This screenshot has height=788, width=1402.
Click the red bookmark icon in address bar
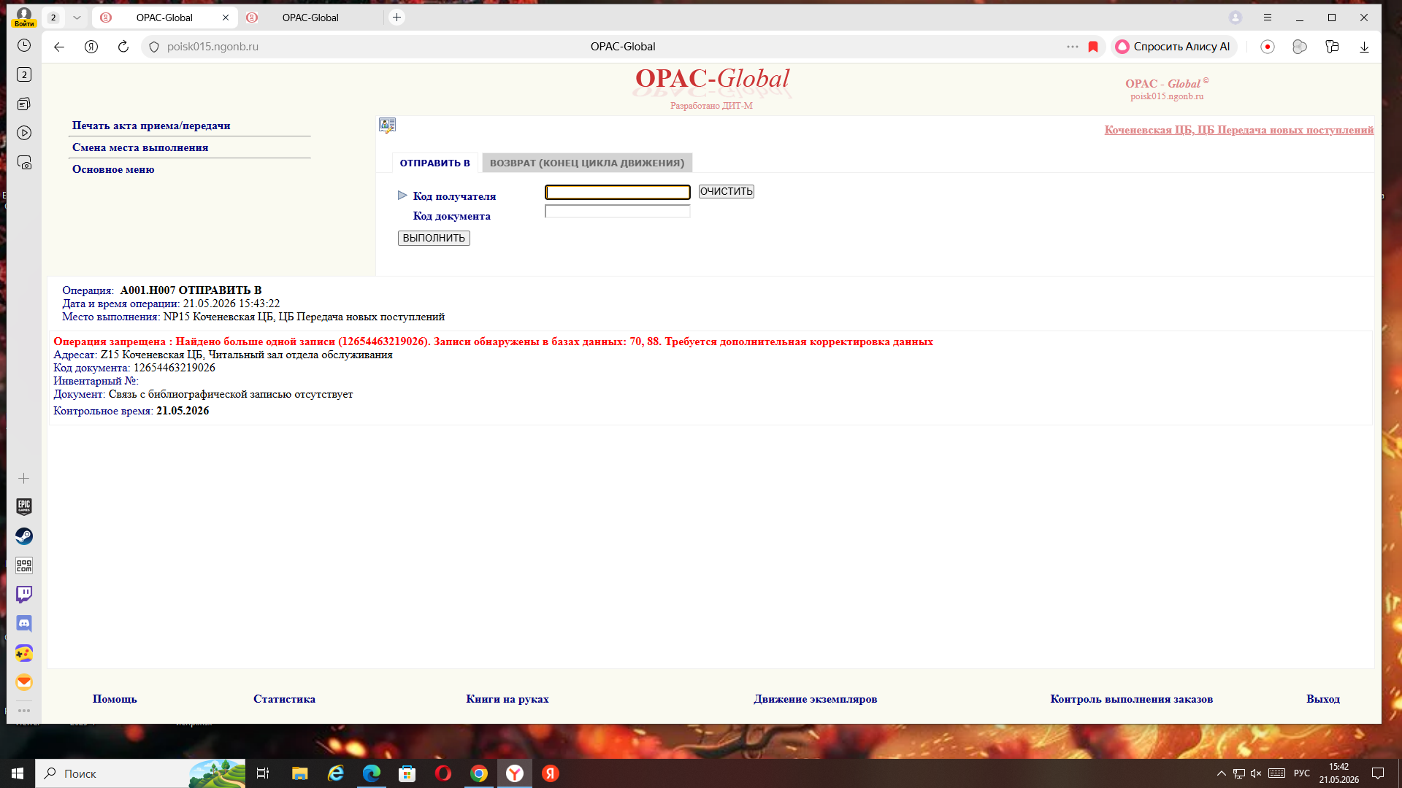[1093, 47]
